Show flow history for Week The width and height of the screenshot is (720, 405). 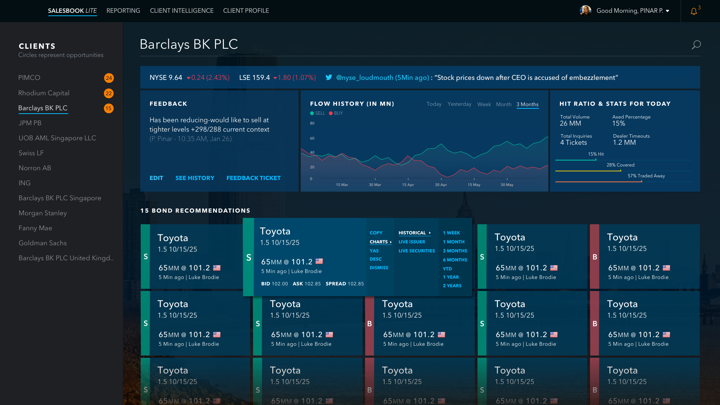pos(484,104)
